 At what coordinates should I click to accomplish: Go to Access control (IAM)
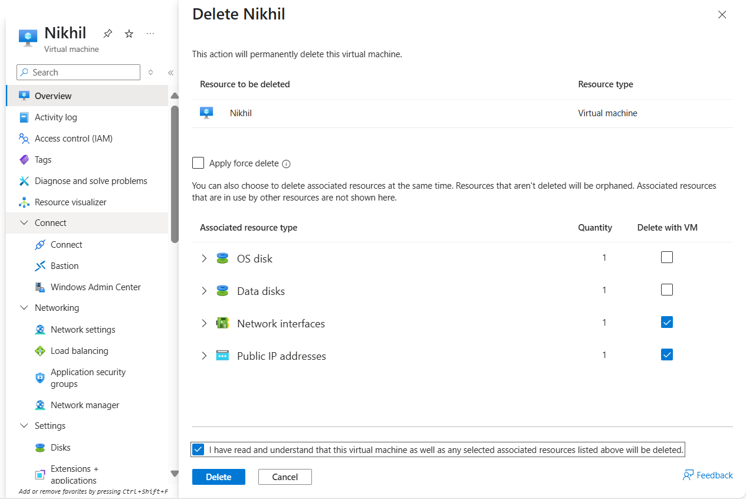pyautogui.click(x=87, y=139)
